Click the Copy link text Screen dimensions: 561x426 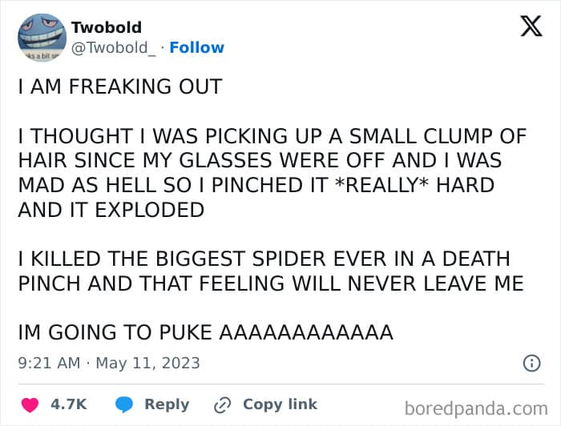[x=280, y=404]
